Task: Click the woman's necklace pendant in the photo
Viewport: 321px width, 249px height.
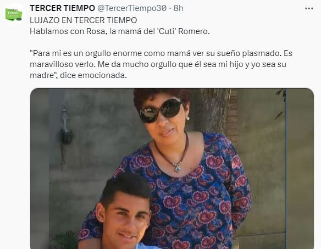Action: (178, 166)
